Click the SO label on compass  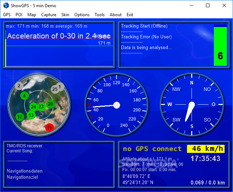(x=207, y=120)
